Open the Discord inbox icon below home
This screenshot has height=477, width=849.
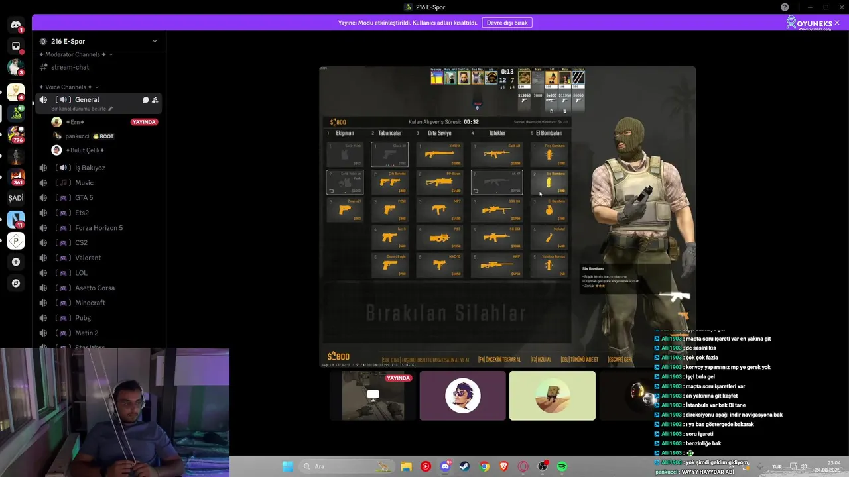[x=16, y=46]
